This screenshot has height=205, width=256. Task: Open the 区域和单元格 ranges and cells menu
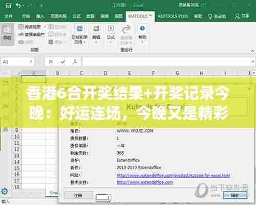pos(79,35)
